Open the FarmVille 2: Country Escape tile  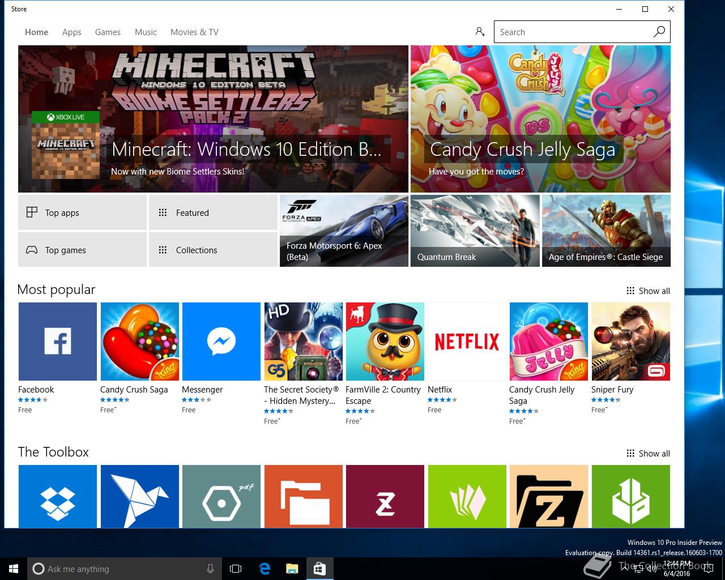[385, 342]
